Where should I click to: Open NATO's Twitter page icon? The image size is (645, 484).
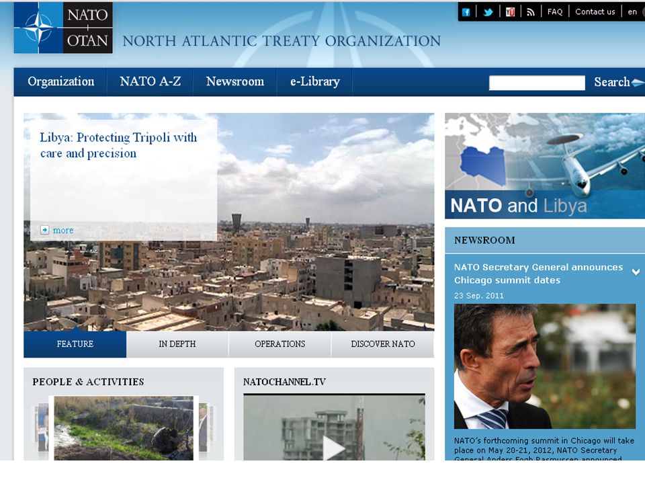point(488,12)
